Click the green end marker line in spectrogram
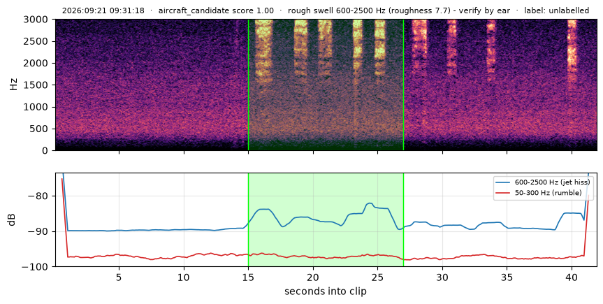 [x=403, y=85]
